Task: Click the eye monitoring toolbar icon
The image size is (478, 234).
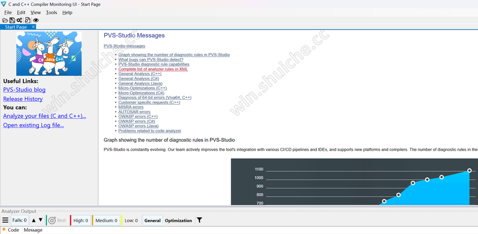Action: [36, 20]
